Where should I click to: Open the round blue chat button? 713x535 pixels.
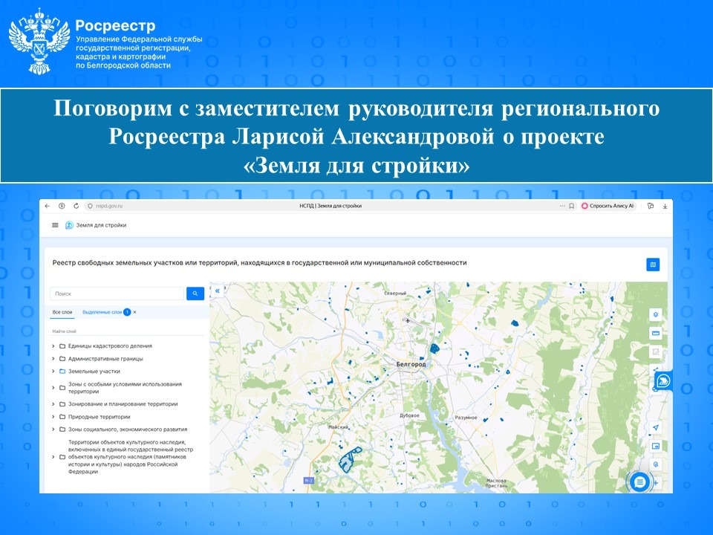(x=639, y=482)
